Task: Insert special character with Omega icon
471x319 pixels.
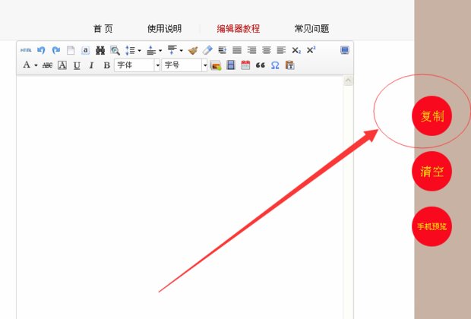Action: pyautogui.click(x=275, y=65)
